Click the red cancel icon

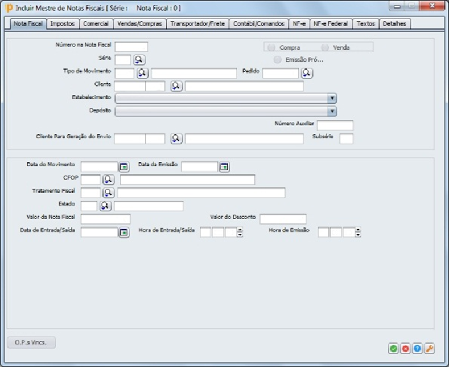coord(405,349)
